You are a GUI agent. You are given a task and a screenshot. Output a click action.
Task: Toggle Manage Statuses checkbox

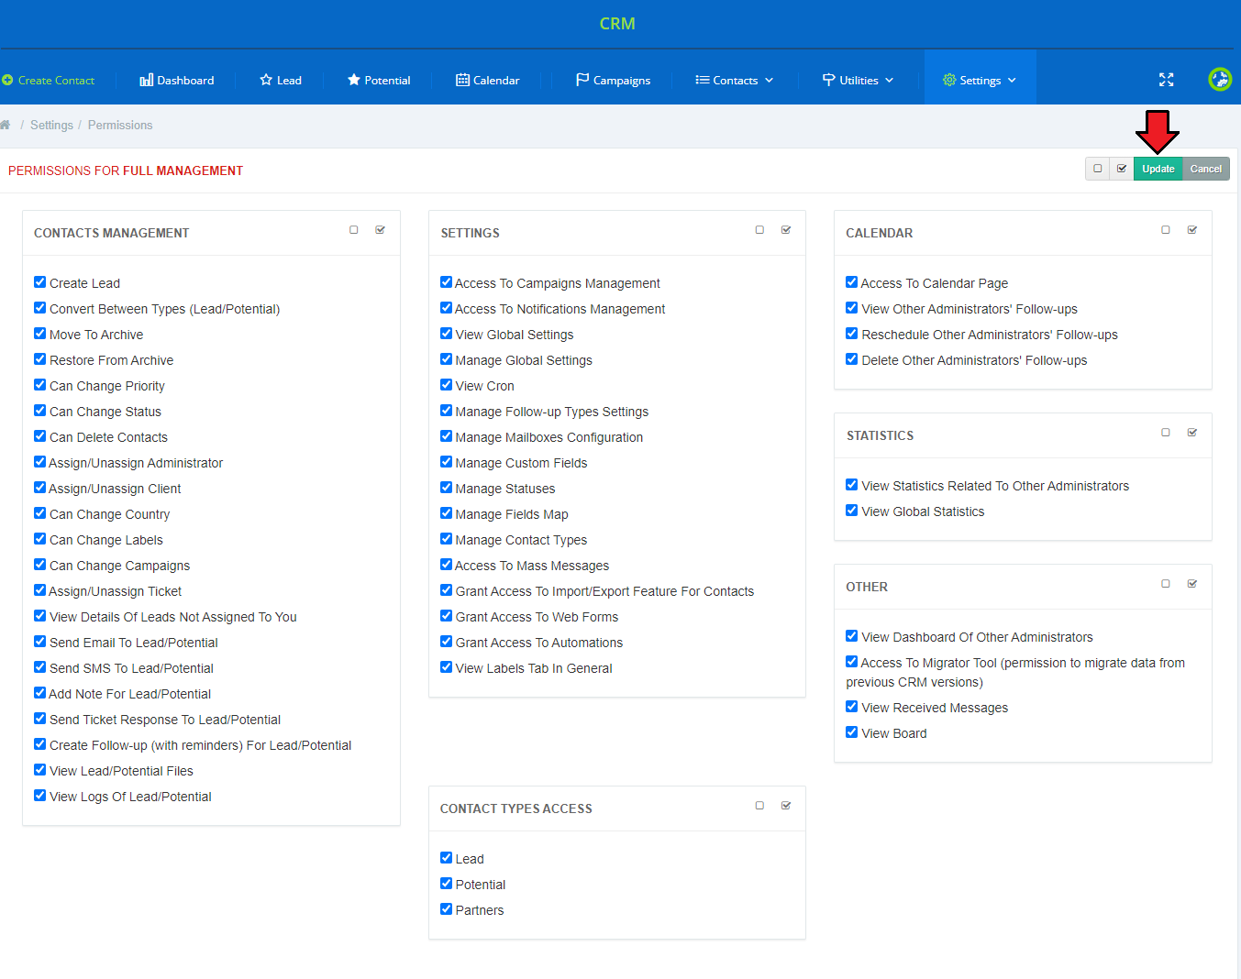pyautogui.click(x=446, y=488)
